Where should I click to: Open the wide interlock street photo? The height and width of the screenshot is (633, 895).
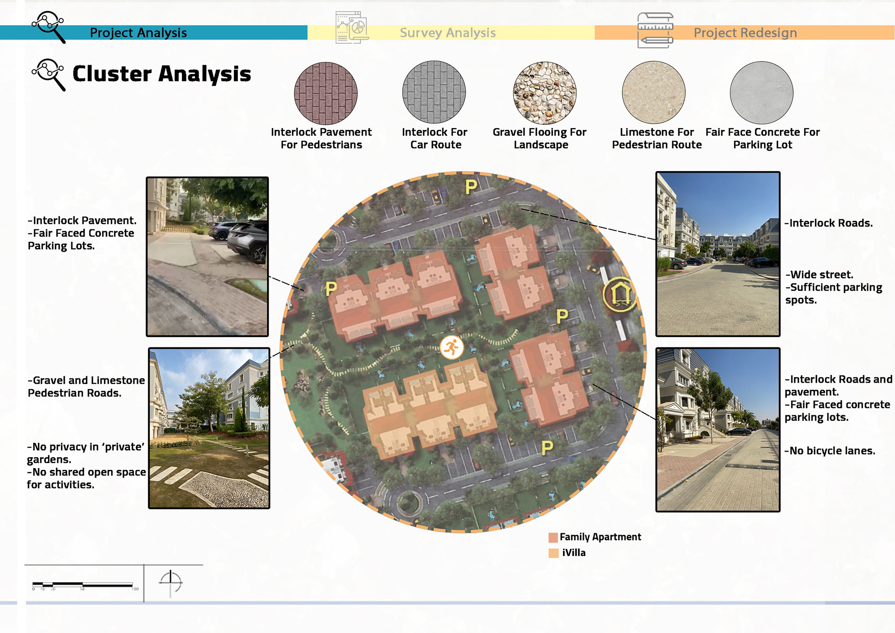pyautogui.click(x=717, y=254)
